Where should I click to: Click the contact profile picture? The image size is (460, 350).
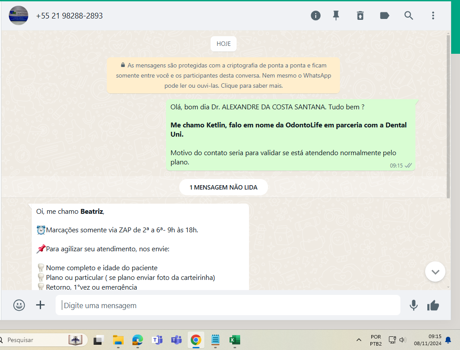coord(19,15)
